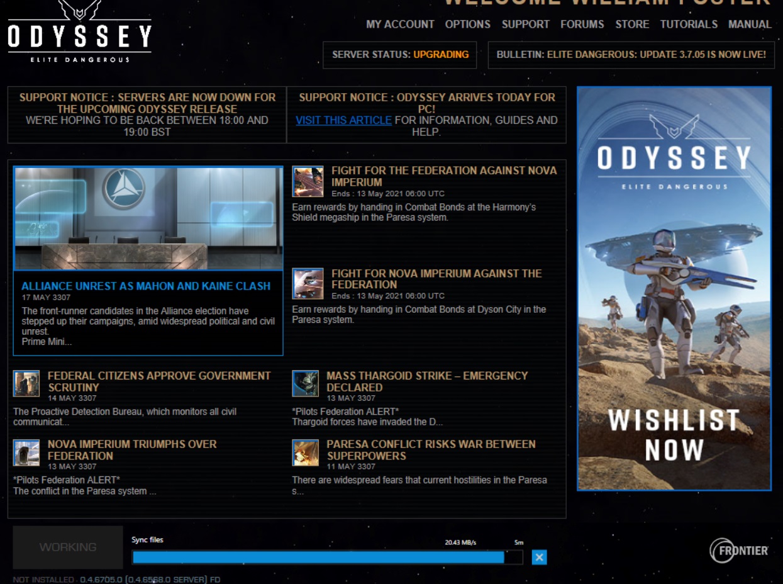Click the Mass Thargoid Strike article icon

pos(305,384)
